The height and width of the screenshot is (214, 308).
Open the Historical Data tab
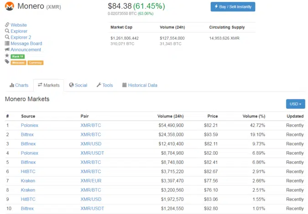140,85
